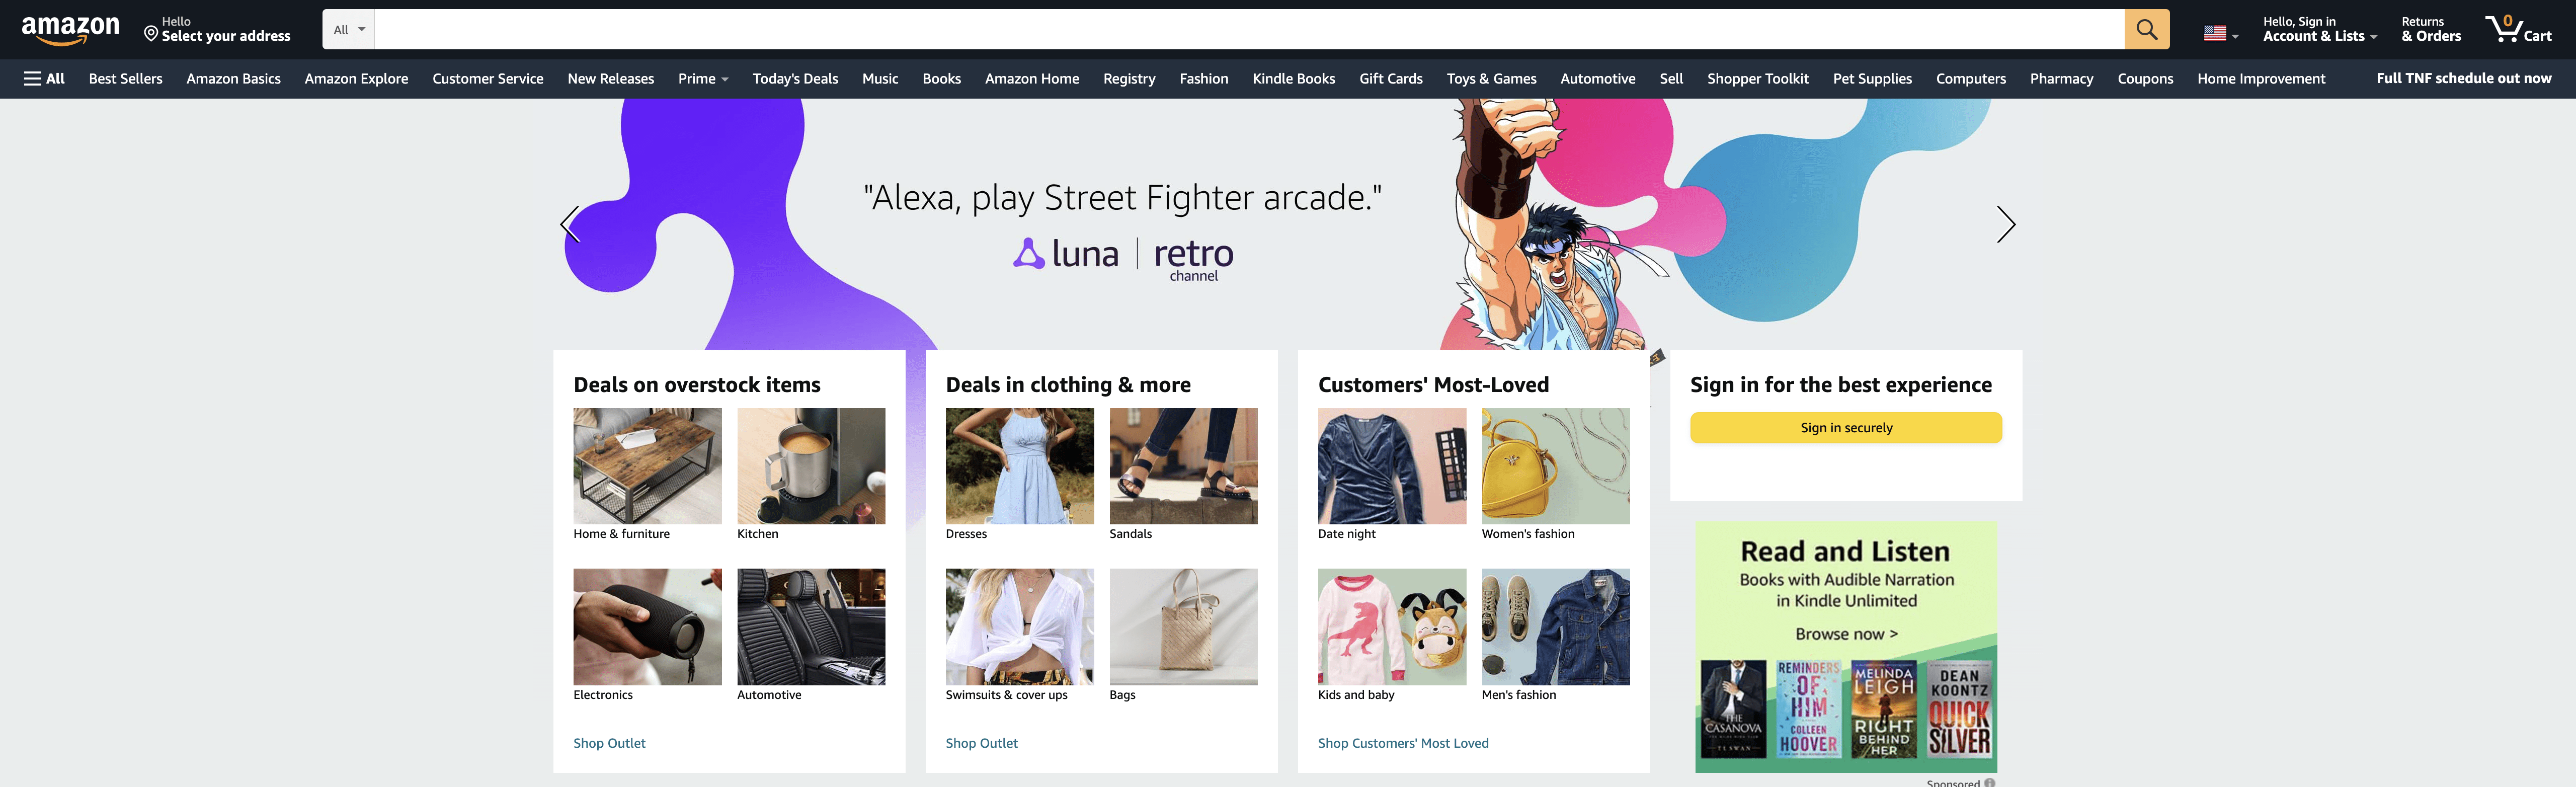Click the Sponsored info icon
The image size is (2576, 787).
[1989, 783]
